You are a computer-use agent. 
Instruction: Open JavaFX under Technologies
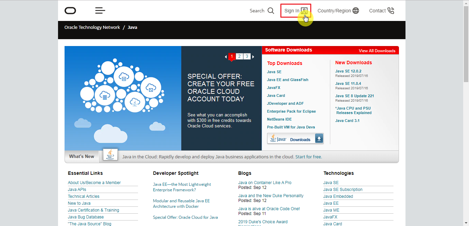click(330, 217)
